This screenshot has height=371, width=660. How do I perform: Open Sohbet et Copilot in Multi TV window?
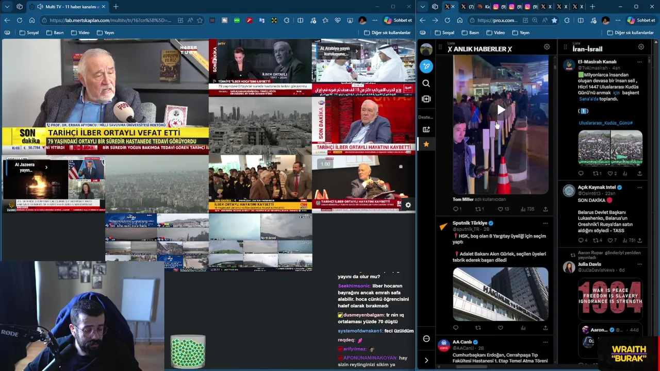pyautogui.click(x=398, y=20)
